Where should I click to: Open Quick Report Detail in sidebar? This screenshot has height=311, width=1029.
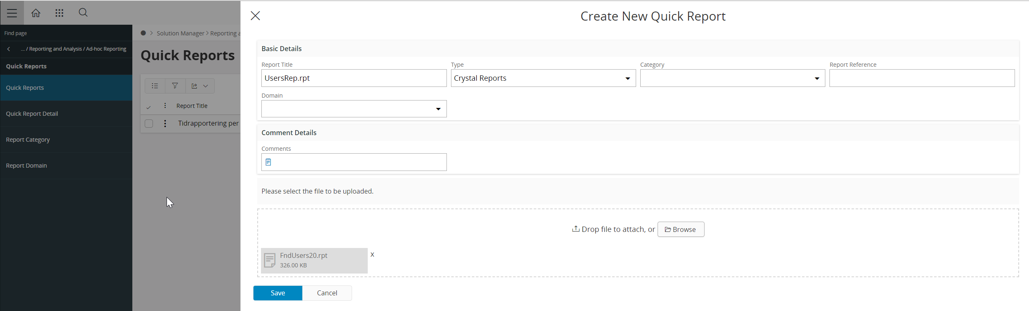pyautogui.click(x=32, y=114)
